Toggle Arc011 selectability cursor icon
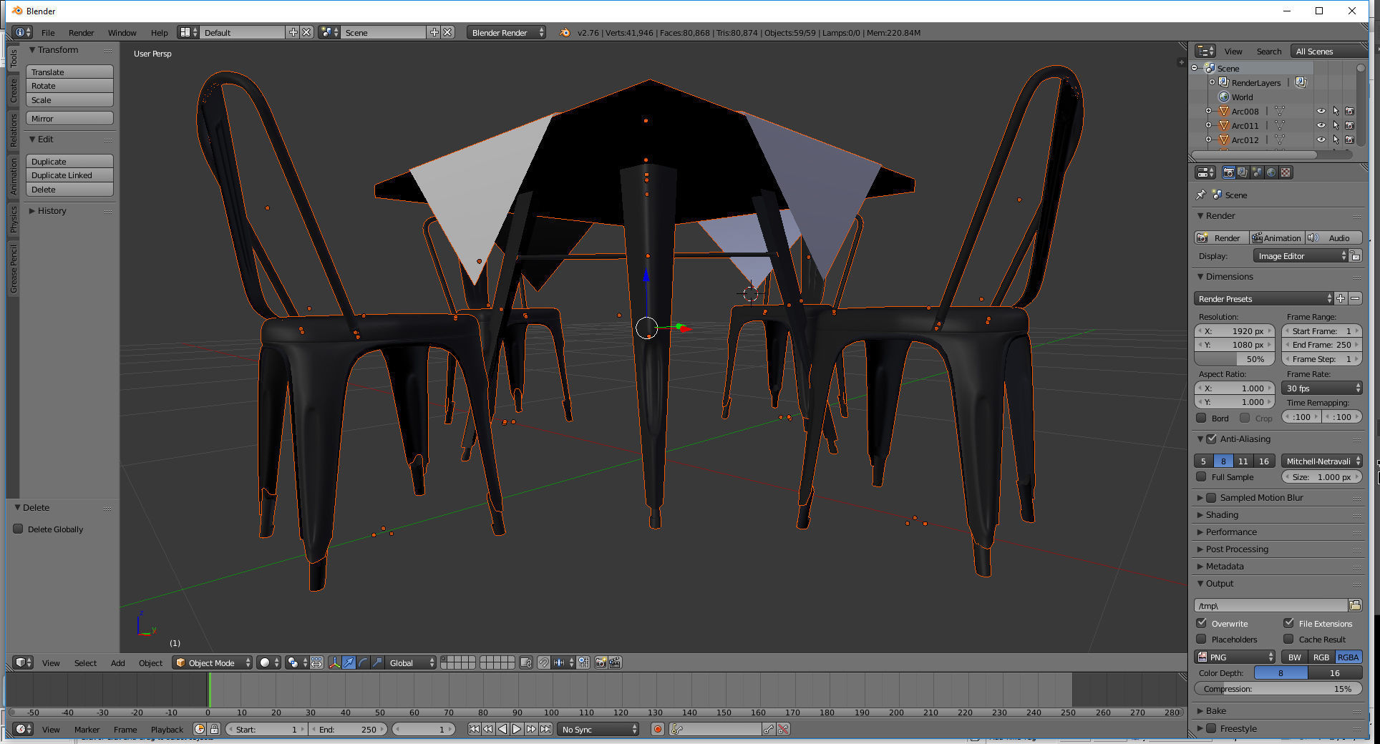 click(x=1335, y=125)
